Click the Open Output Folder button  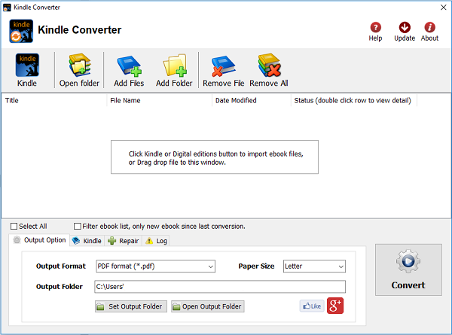click(208, 306)
